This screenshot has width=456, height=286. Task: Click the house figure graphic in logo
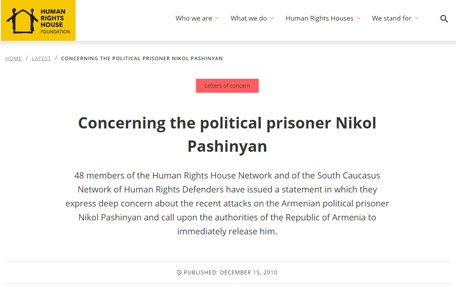[22, 21]
